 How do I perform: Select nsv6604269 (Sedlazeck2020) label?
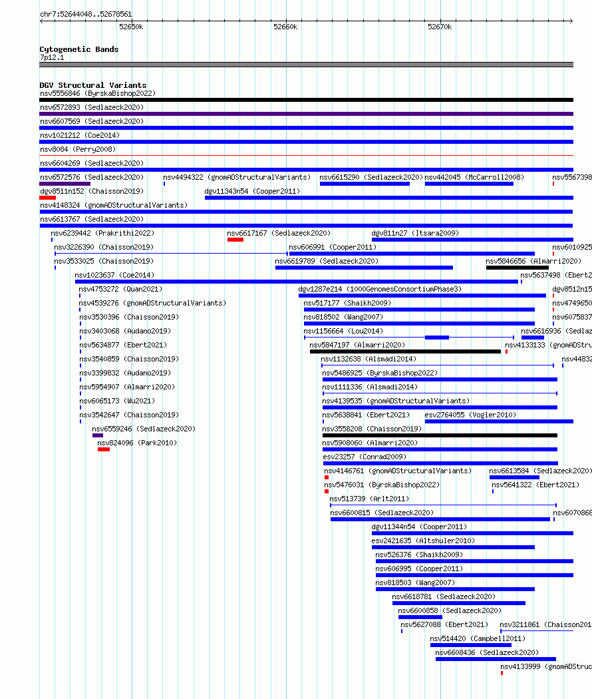coord(92,163)
